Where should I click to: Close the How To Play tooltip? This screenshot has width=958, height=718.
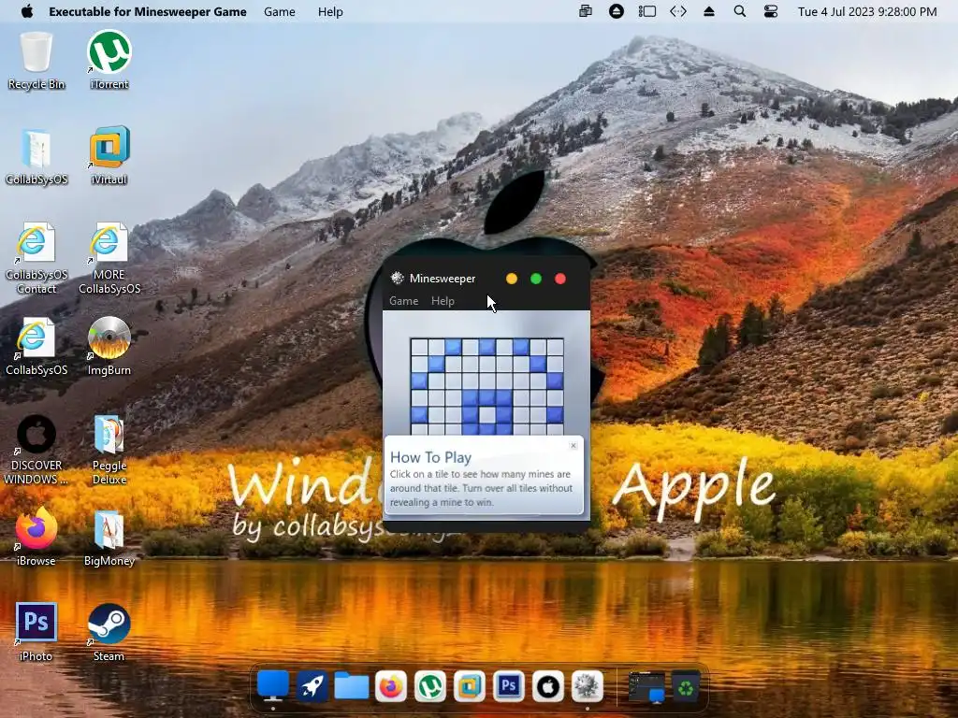[x=573, y=446]
